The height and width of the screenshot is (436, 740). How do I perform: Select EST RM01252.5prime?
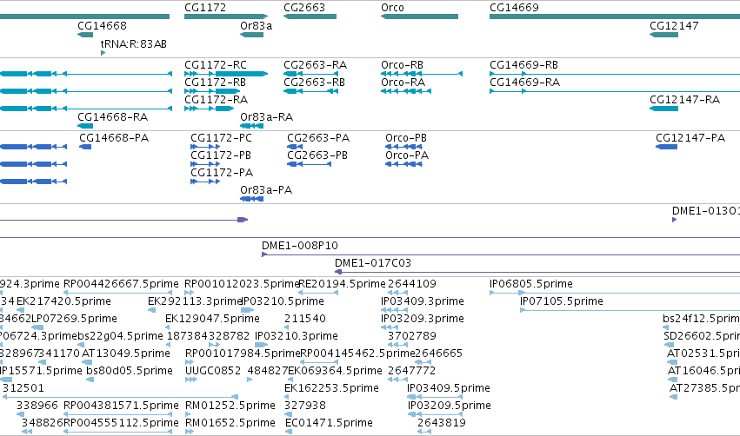tap(230, 406)
